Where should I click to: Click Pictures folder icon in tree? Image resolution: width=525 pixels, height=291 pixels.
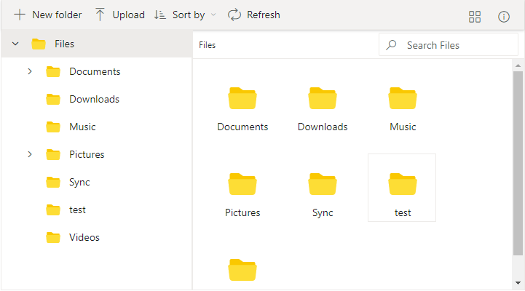click(x=53, y=154)
